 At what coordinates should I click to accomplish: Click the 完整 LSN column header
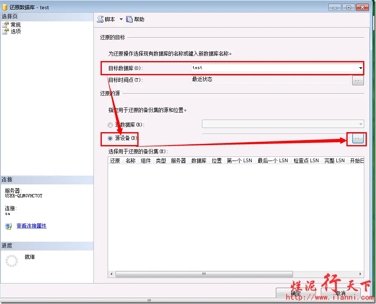[x=335, y=161]
